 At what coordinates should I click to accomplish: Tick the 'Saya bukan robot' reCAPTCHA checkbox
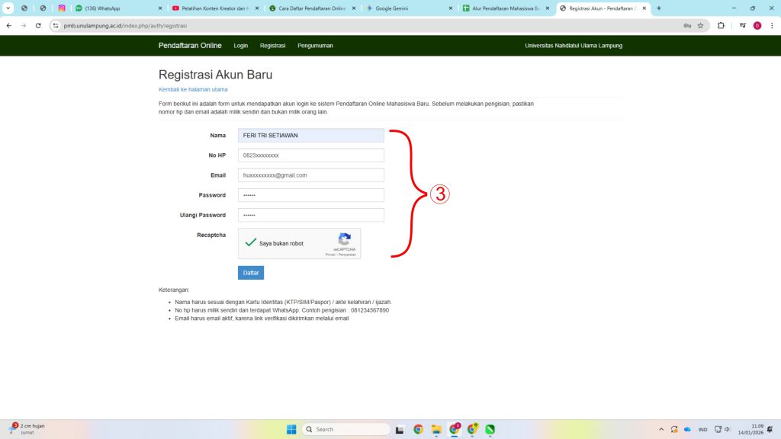[250, 242]
